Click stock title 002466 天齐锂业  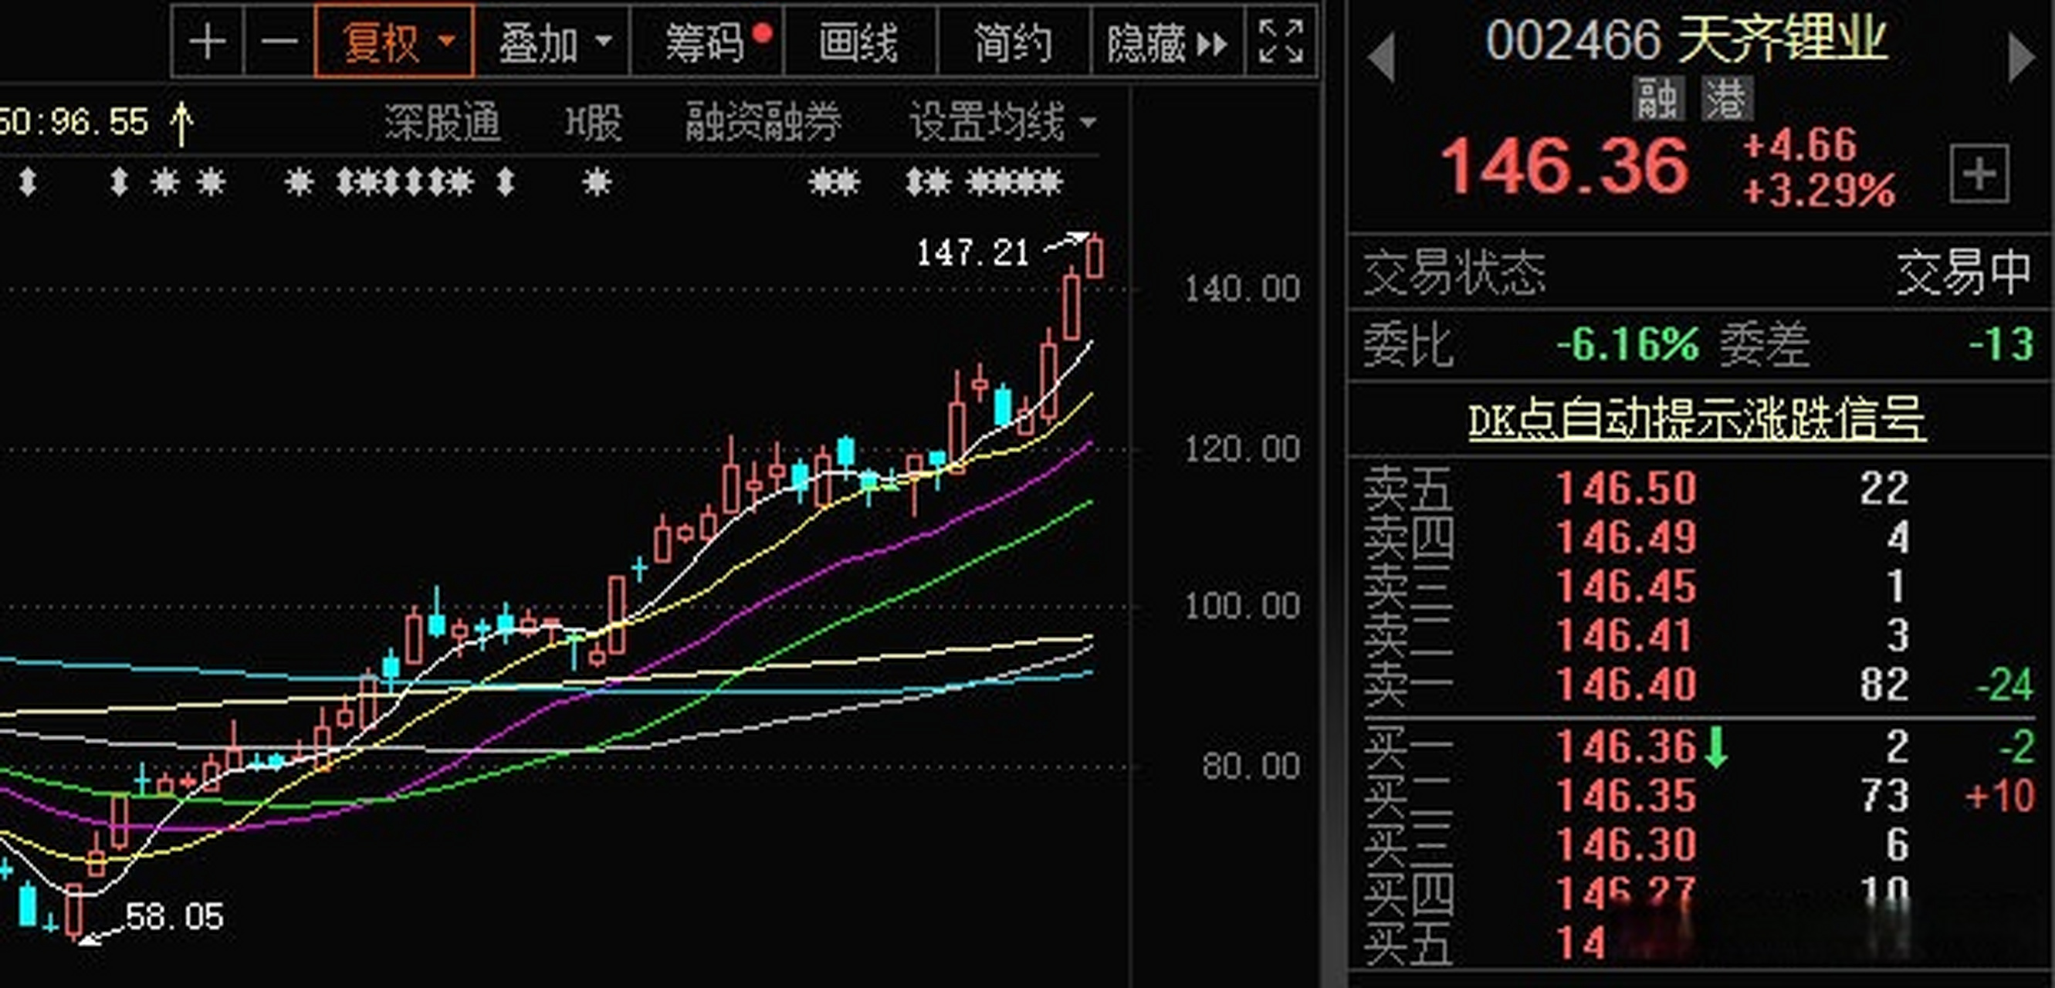pyautogui.click(x=1687, y=39)
